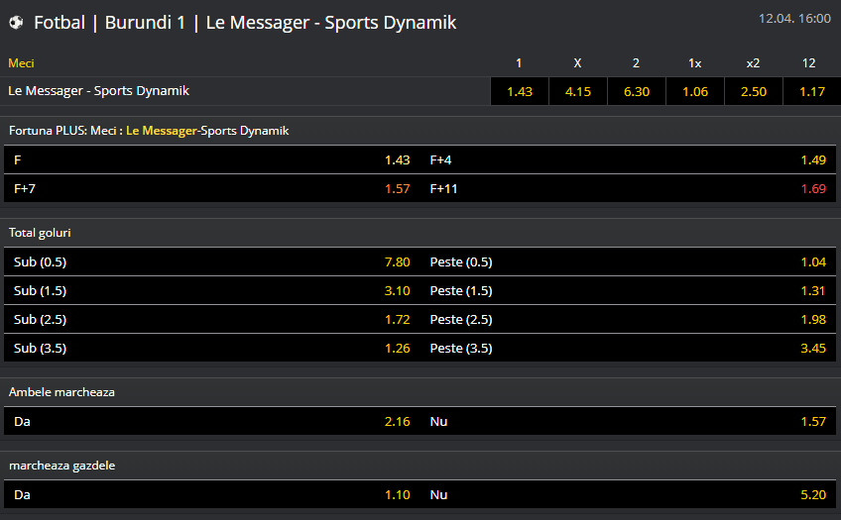Image resolution: width=841 pixels, height=520 pixels.
Task: Bet on Sub (0.5) total goals 7.80
Action: click(212, 261)
